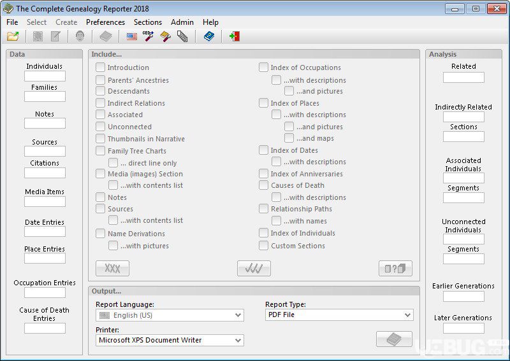Image resolution: width=510 pixels, height=361 pixels.
Task: Toggle the Unconnected checkbox
Action: pos(100,127)
